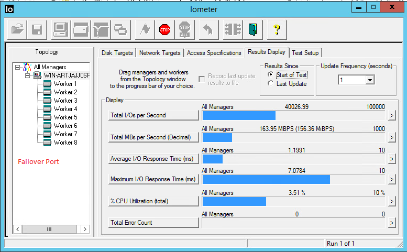Exit Iometer using the door icon
The image size is (407, 252).
[252, 29]
